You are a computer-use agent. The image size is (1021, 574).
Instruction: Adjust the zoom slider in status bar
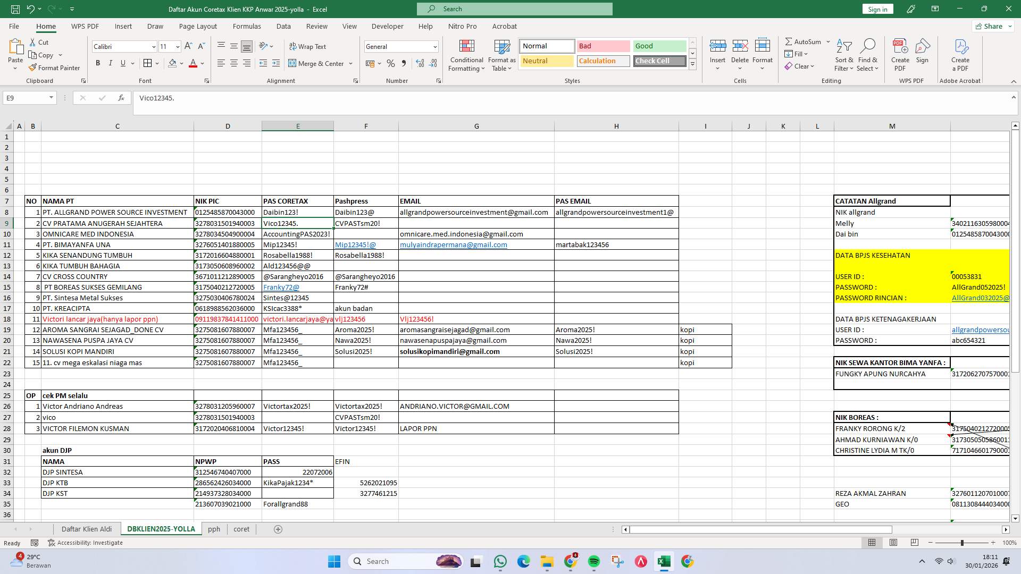coord(964,543)
